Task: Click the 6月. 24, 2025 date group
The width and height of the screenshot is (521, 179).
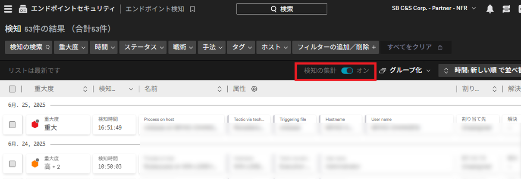Action: click(27, 144)
